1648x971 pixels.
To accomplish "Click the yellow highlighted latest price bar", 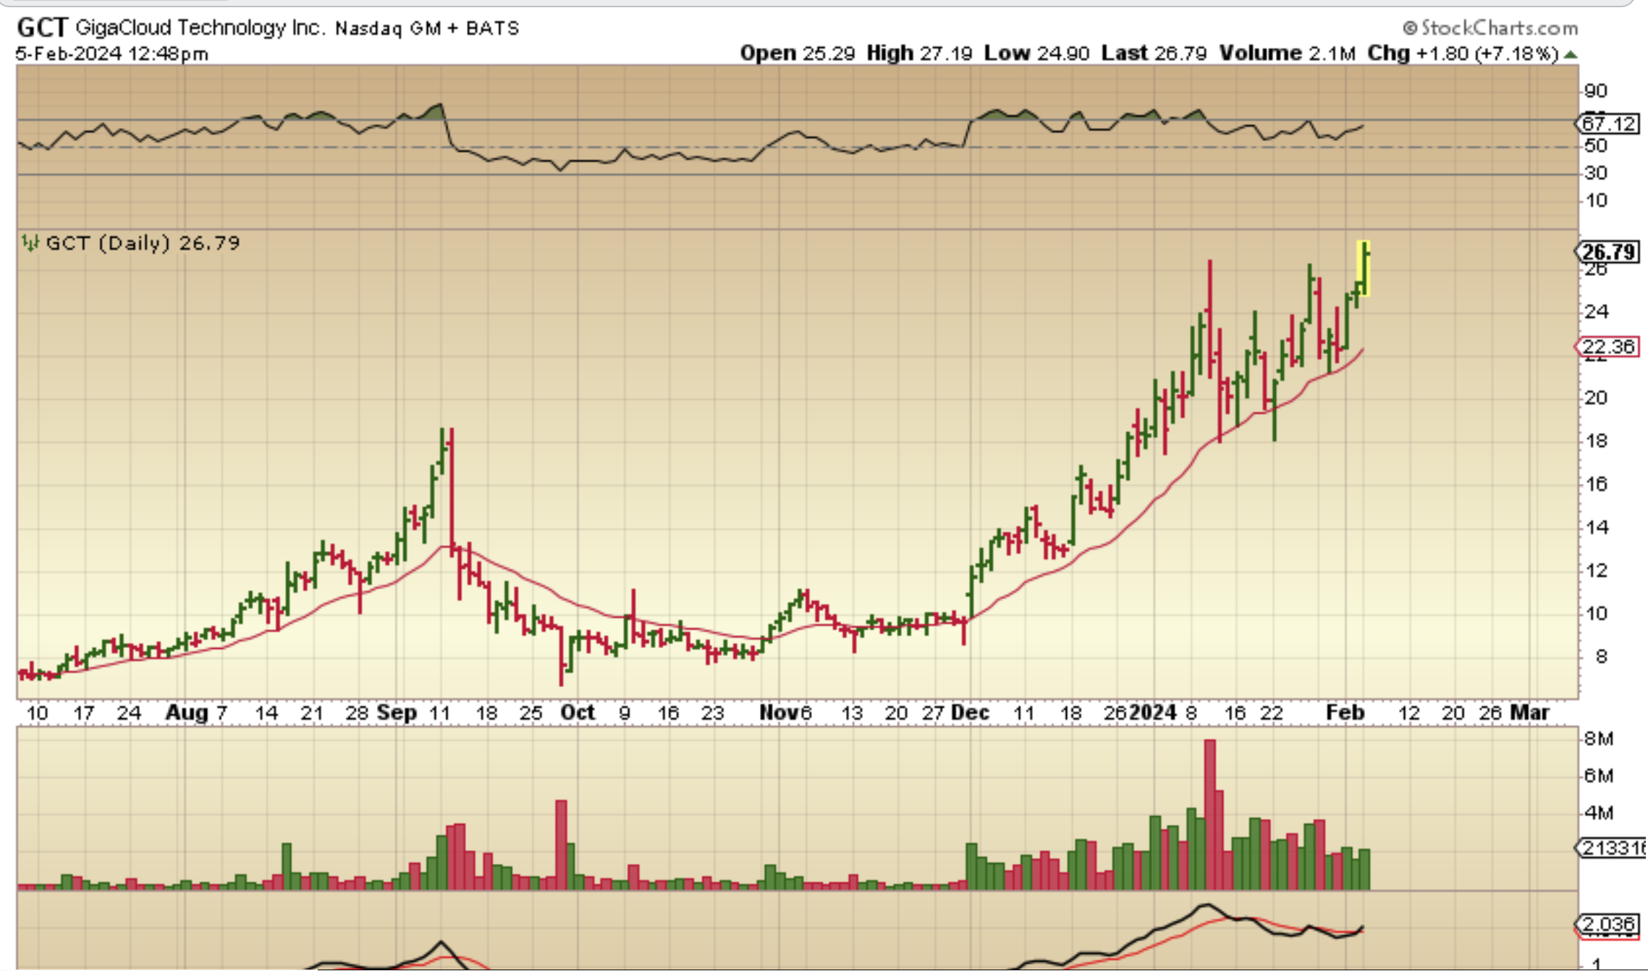I will (x=1364, y=269).
